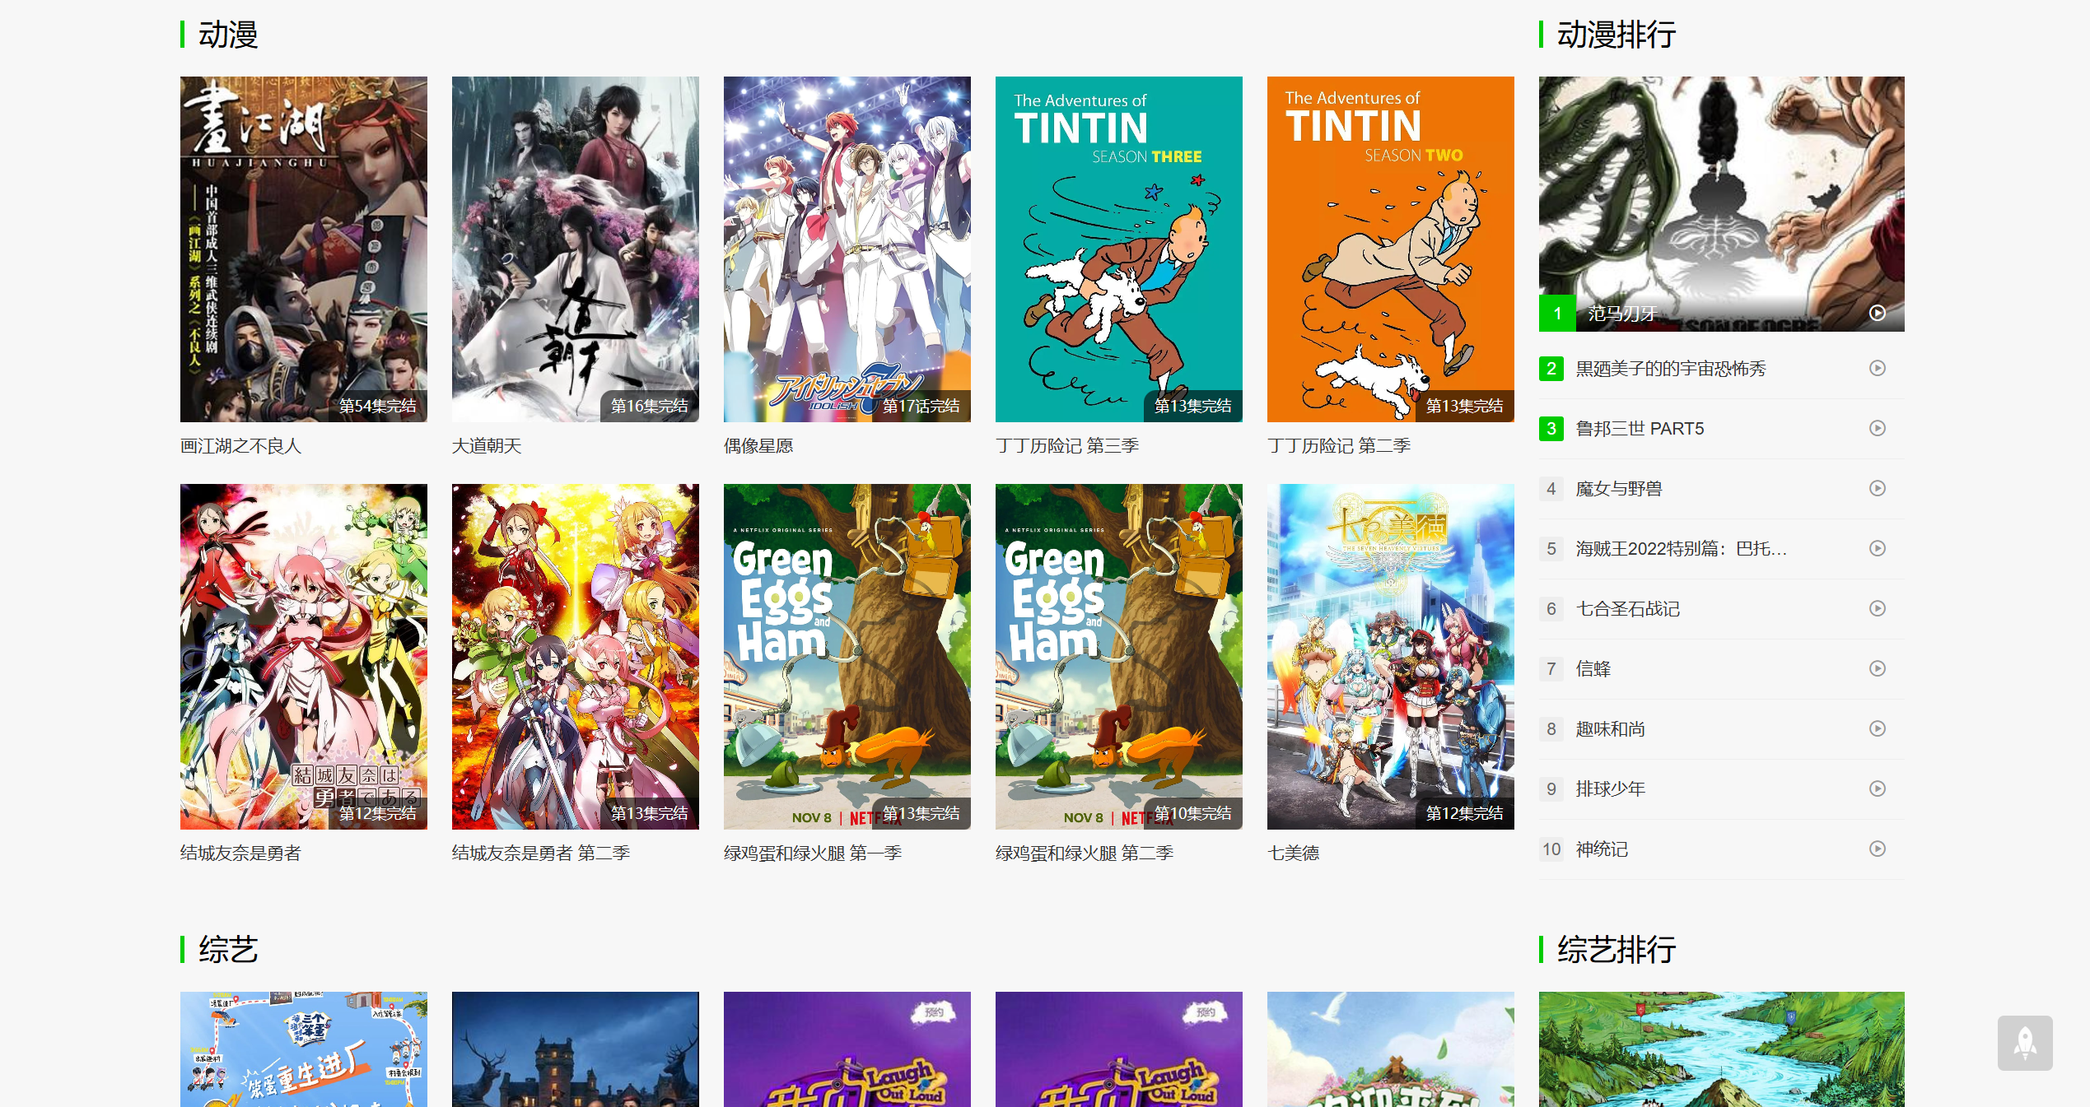Click play icon beside 趣味和尚
The height and width of the screenshot is (1107, 2090).
[x=1877, y=728]
